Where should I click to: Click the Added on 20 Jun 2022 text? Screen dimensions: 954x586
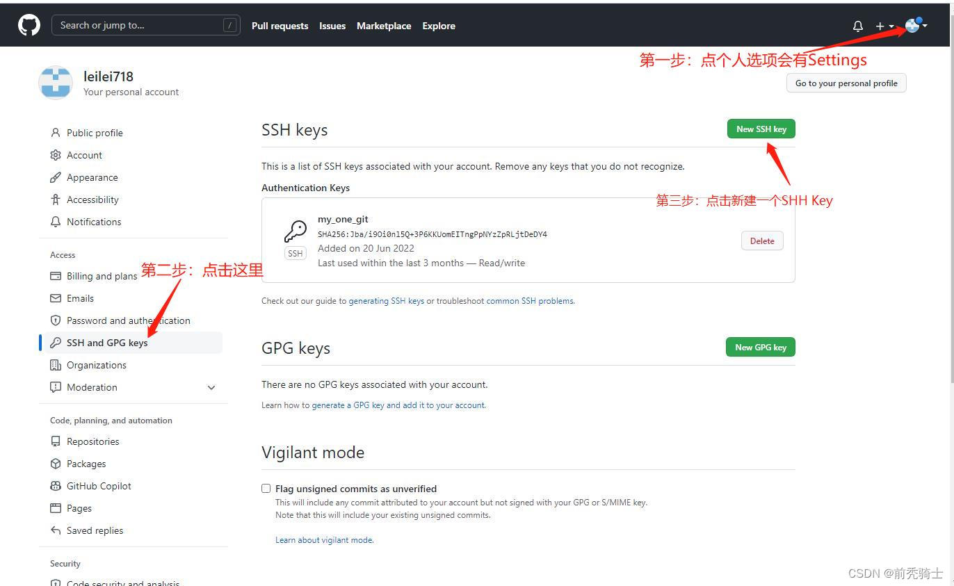pyautogui.click(x=366, y=248)
